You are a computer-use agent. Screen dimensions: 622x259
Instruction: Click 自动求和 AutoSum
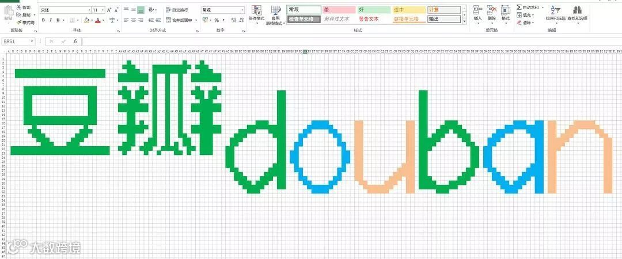(528, 7)
